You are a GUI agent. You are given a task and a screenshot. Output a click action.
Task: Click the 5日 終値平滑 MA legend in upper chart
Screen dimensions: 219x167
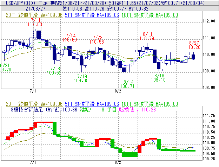[92, 15]
